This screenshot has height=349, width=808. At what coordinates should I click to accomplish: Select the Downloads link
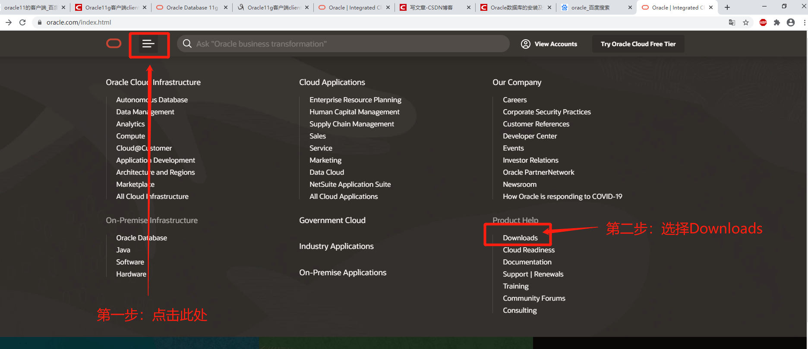coord(520,238)
